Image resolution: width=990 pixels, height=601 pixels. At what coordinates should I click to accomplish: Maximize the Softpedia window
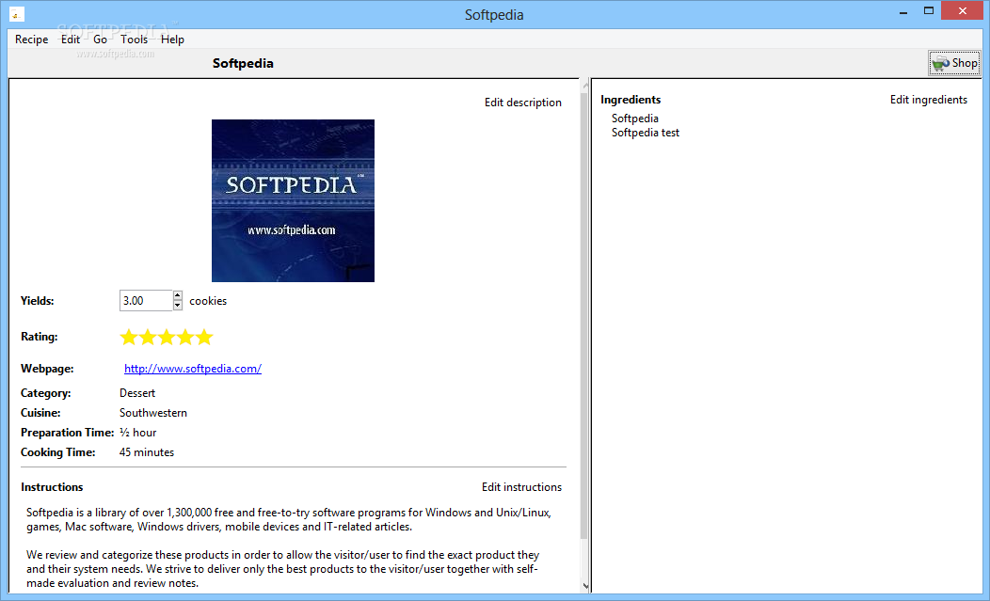point(929,10)
